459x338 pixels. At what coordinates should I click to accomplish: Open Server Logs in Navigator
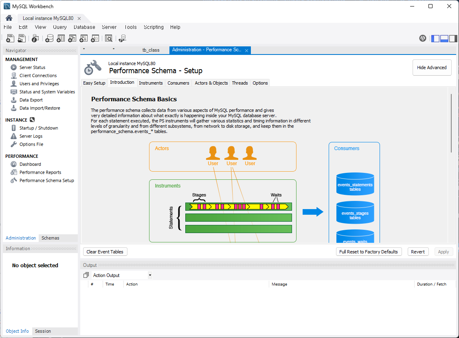tap(31, 136)
